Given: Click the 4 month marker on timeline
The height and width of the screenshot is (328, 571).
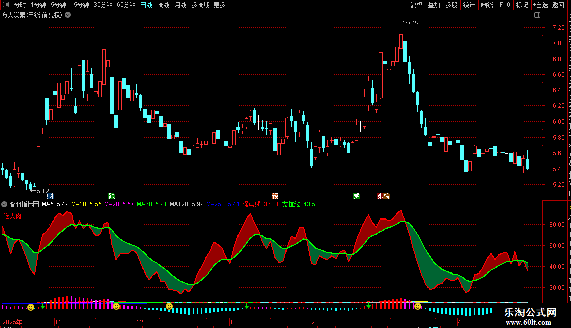Looking at the screenshot, I should [459, 322].
